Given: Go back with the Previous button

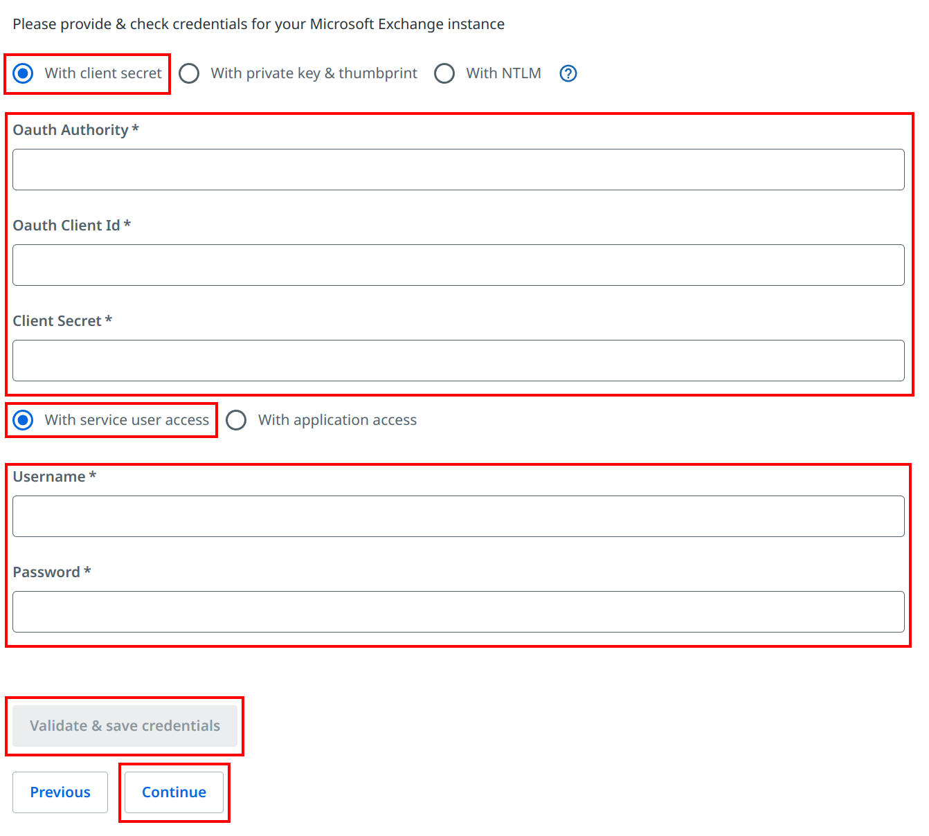Looking at the screenshot, I should click(x=60, y=792).
